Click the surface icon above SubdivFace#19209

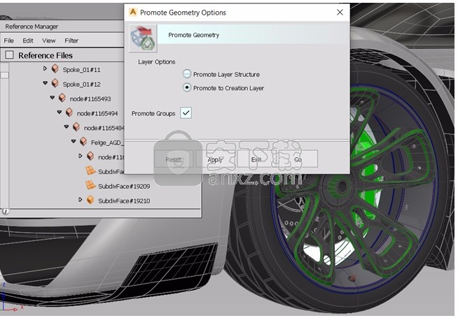point(90,171)
